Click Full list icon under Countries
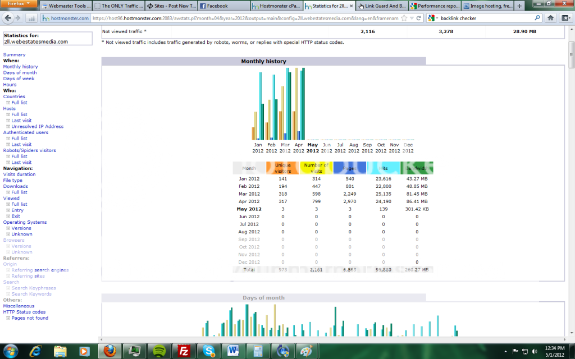The image size is (575, 359). coord(8,103)
